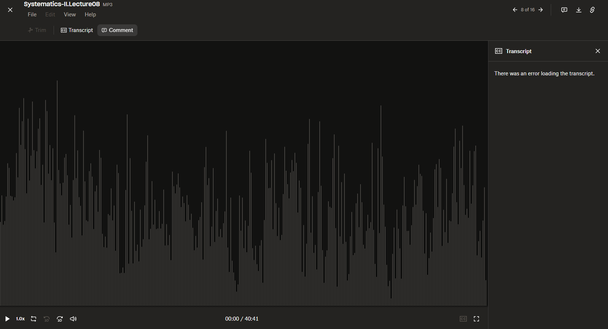The image size is (608, 329).
Task: Go to previous file arrow
Action: (515, 10)
